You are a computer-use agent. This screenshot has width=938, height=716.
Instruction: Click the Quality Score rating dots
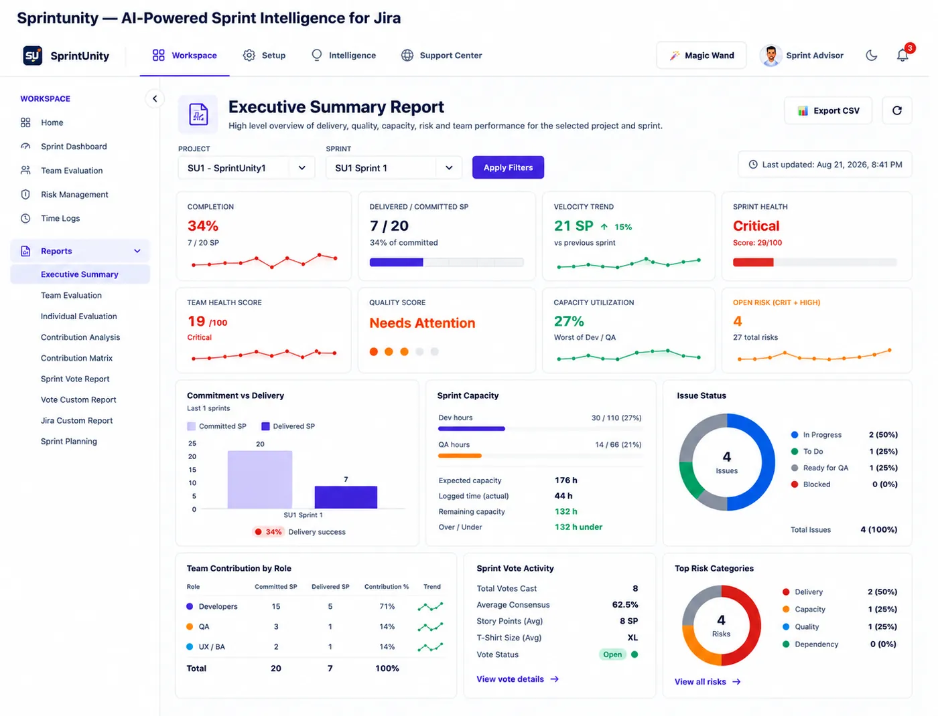404,352
